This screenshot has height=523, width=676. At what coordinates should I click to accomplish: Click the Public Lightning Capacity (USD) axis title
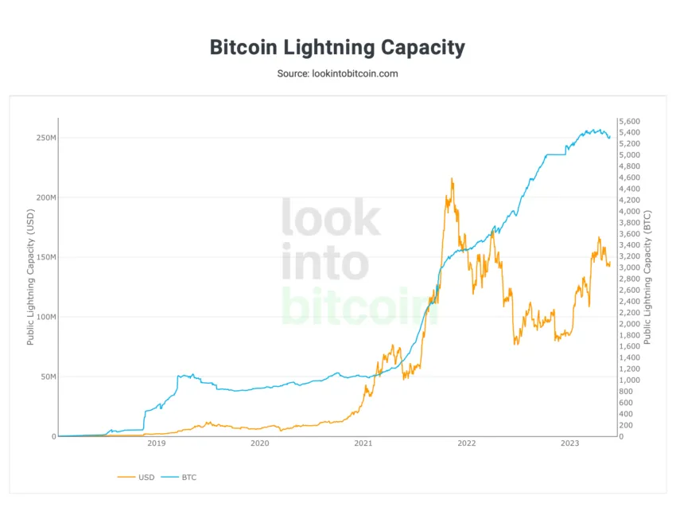(x=30, y=277)
